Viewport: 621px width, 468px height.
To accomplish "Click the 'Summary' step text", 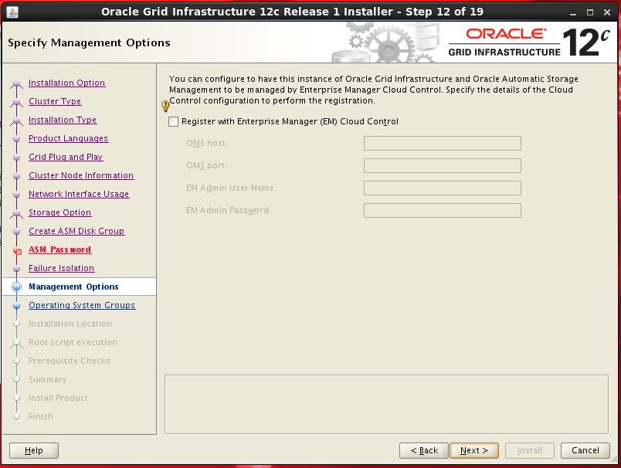I will [x=48, y=379].
